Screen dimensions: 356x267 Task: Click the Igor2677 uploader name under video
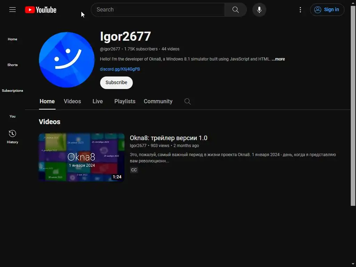[x=138, y=146]
